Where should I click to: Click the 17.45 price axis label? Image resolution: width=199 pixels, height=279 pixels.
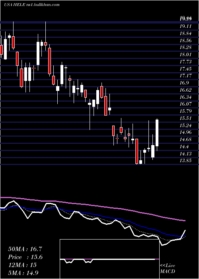coord(185,69)
